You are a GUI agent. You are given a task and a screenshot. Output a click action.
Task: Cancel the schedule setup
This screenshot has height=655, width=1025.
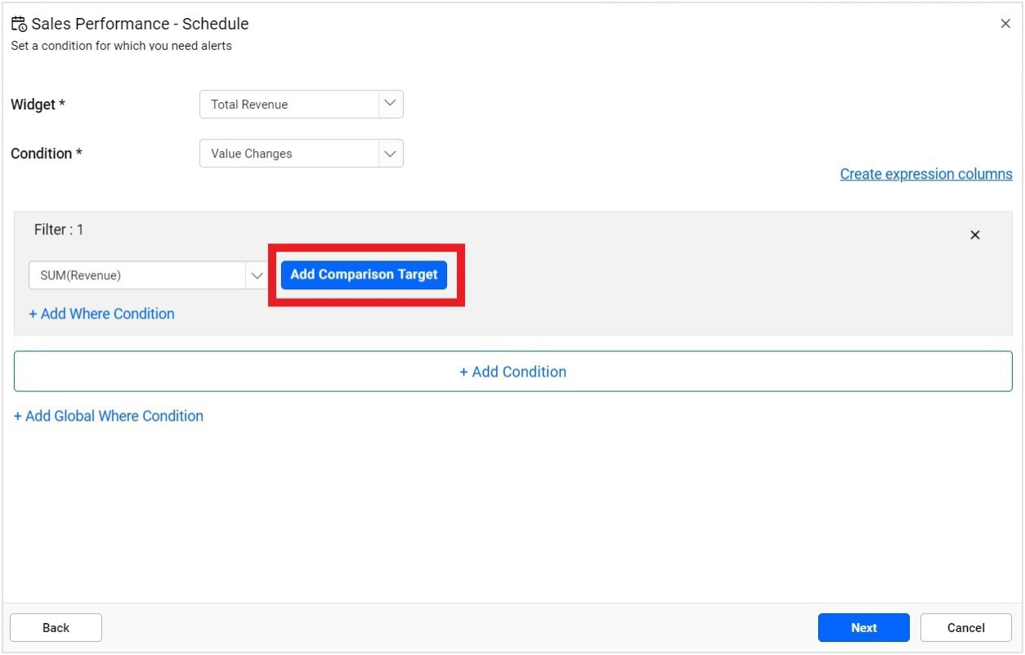click(965, 627)
